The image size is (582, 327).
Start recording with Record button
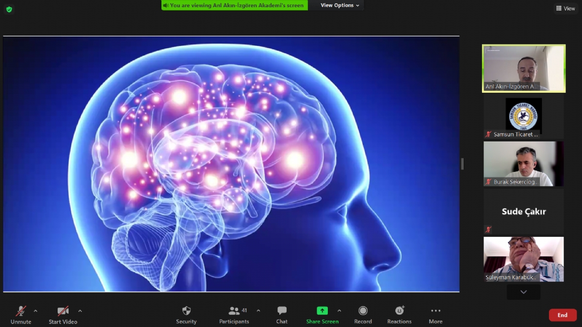point(363,314)
